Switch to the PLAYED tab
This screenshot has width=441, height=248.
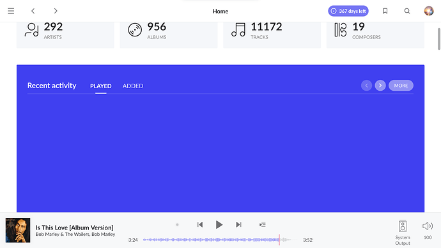[101, 86]
